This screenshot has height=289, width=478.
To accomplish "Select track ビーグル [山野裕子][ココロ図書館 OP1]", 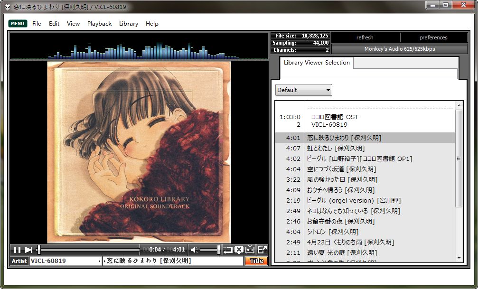I will (365, 158).
